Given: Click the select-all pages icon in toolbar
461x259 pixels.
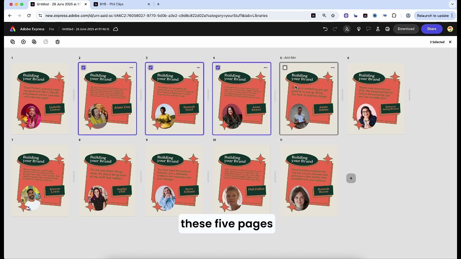Looking at the screenshot, I should point(13,42).
